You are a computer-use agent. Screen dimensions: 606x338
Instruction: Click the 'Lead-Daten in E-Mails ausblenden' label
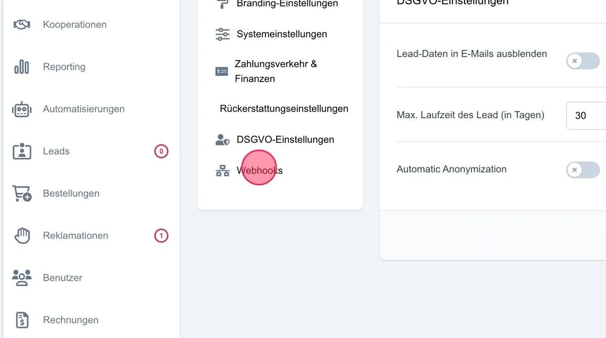pyautogui.click(x=472, y=54)
